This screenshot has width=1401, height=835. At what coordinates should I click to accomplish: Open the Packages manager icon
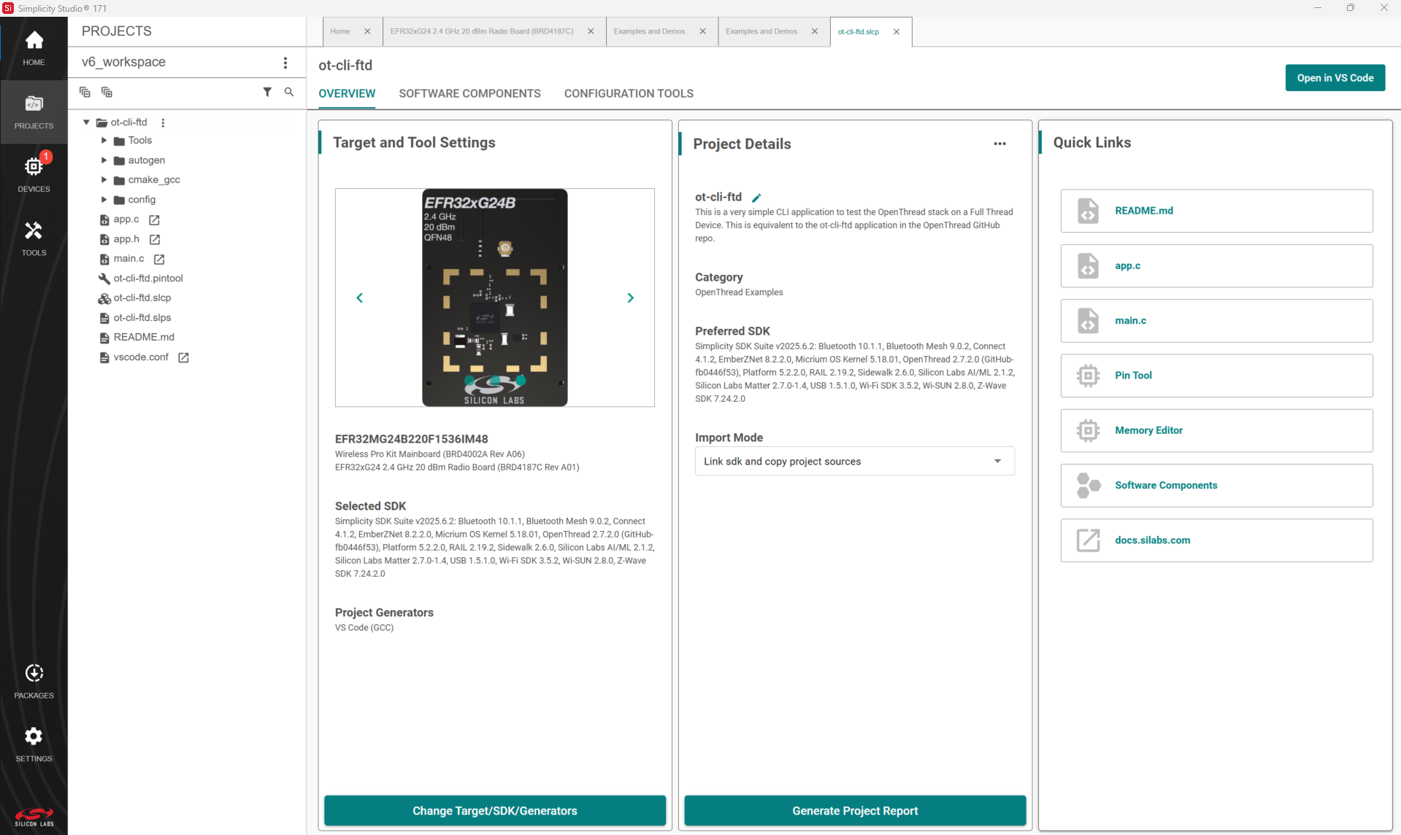click(x=34, y=680)
